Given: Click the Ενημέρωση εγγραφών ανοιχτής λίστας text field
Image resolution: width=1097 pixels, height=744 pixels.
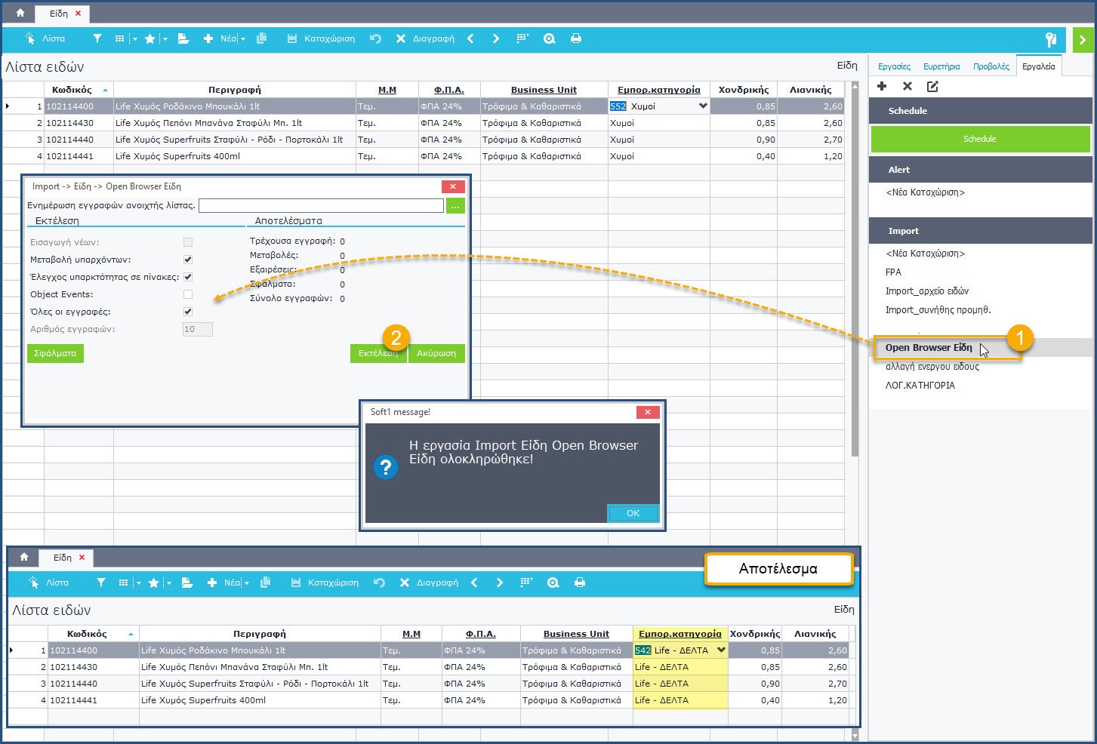Looking at the screenshot, I should (x=321, y=205).
